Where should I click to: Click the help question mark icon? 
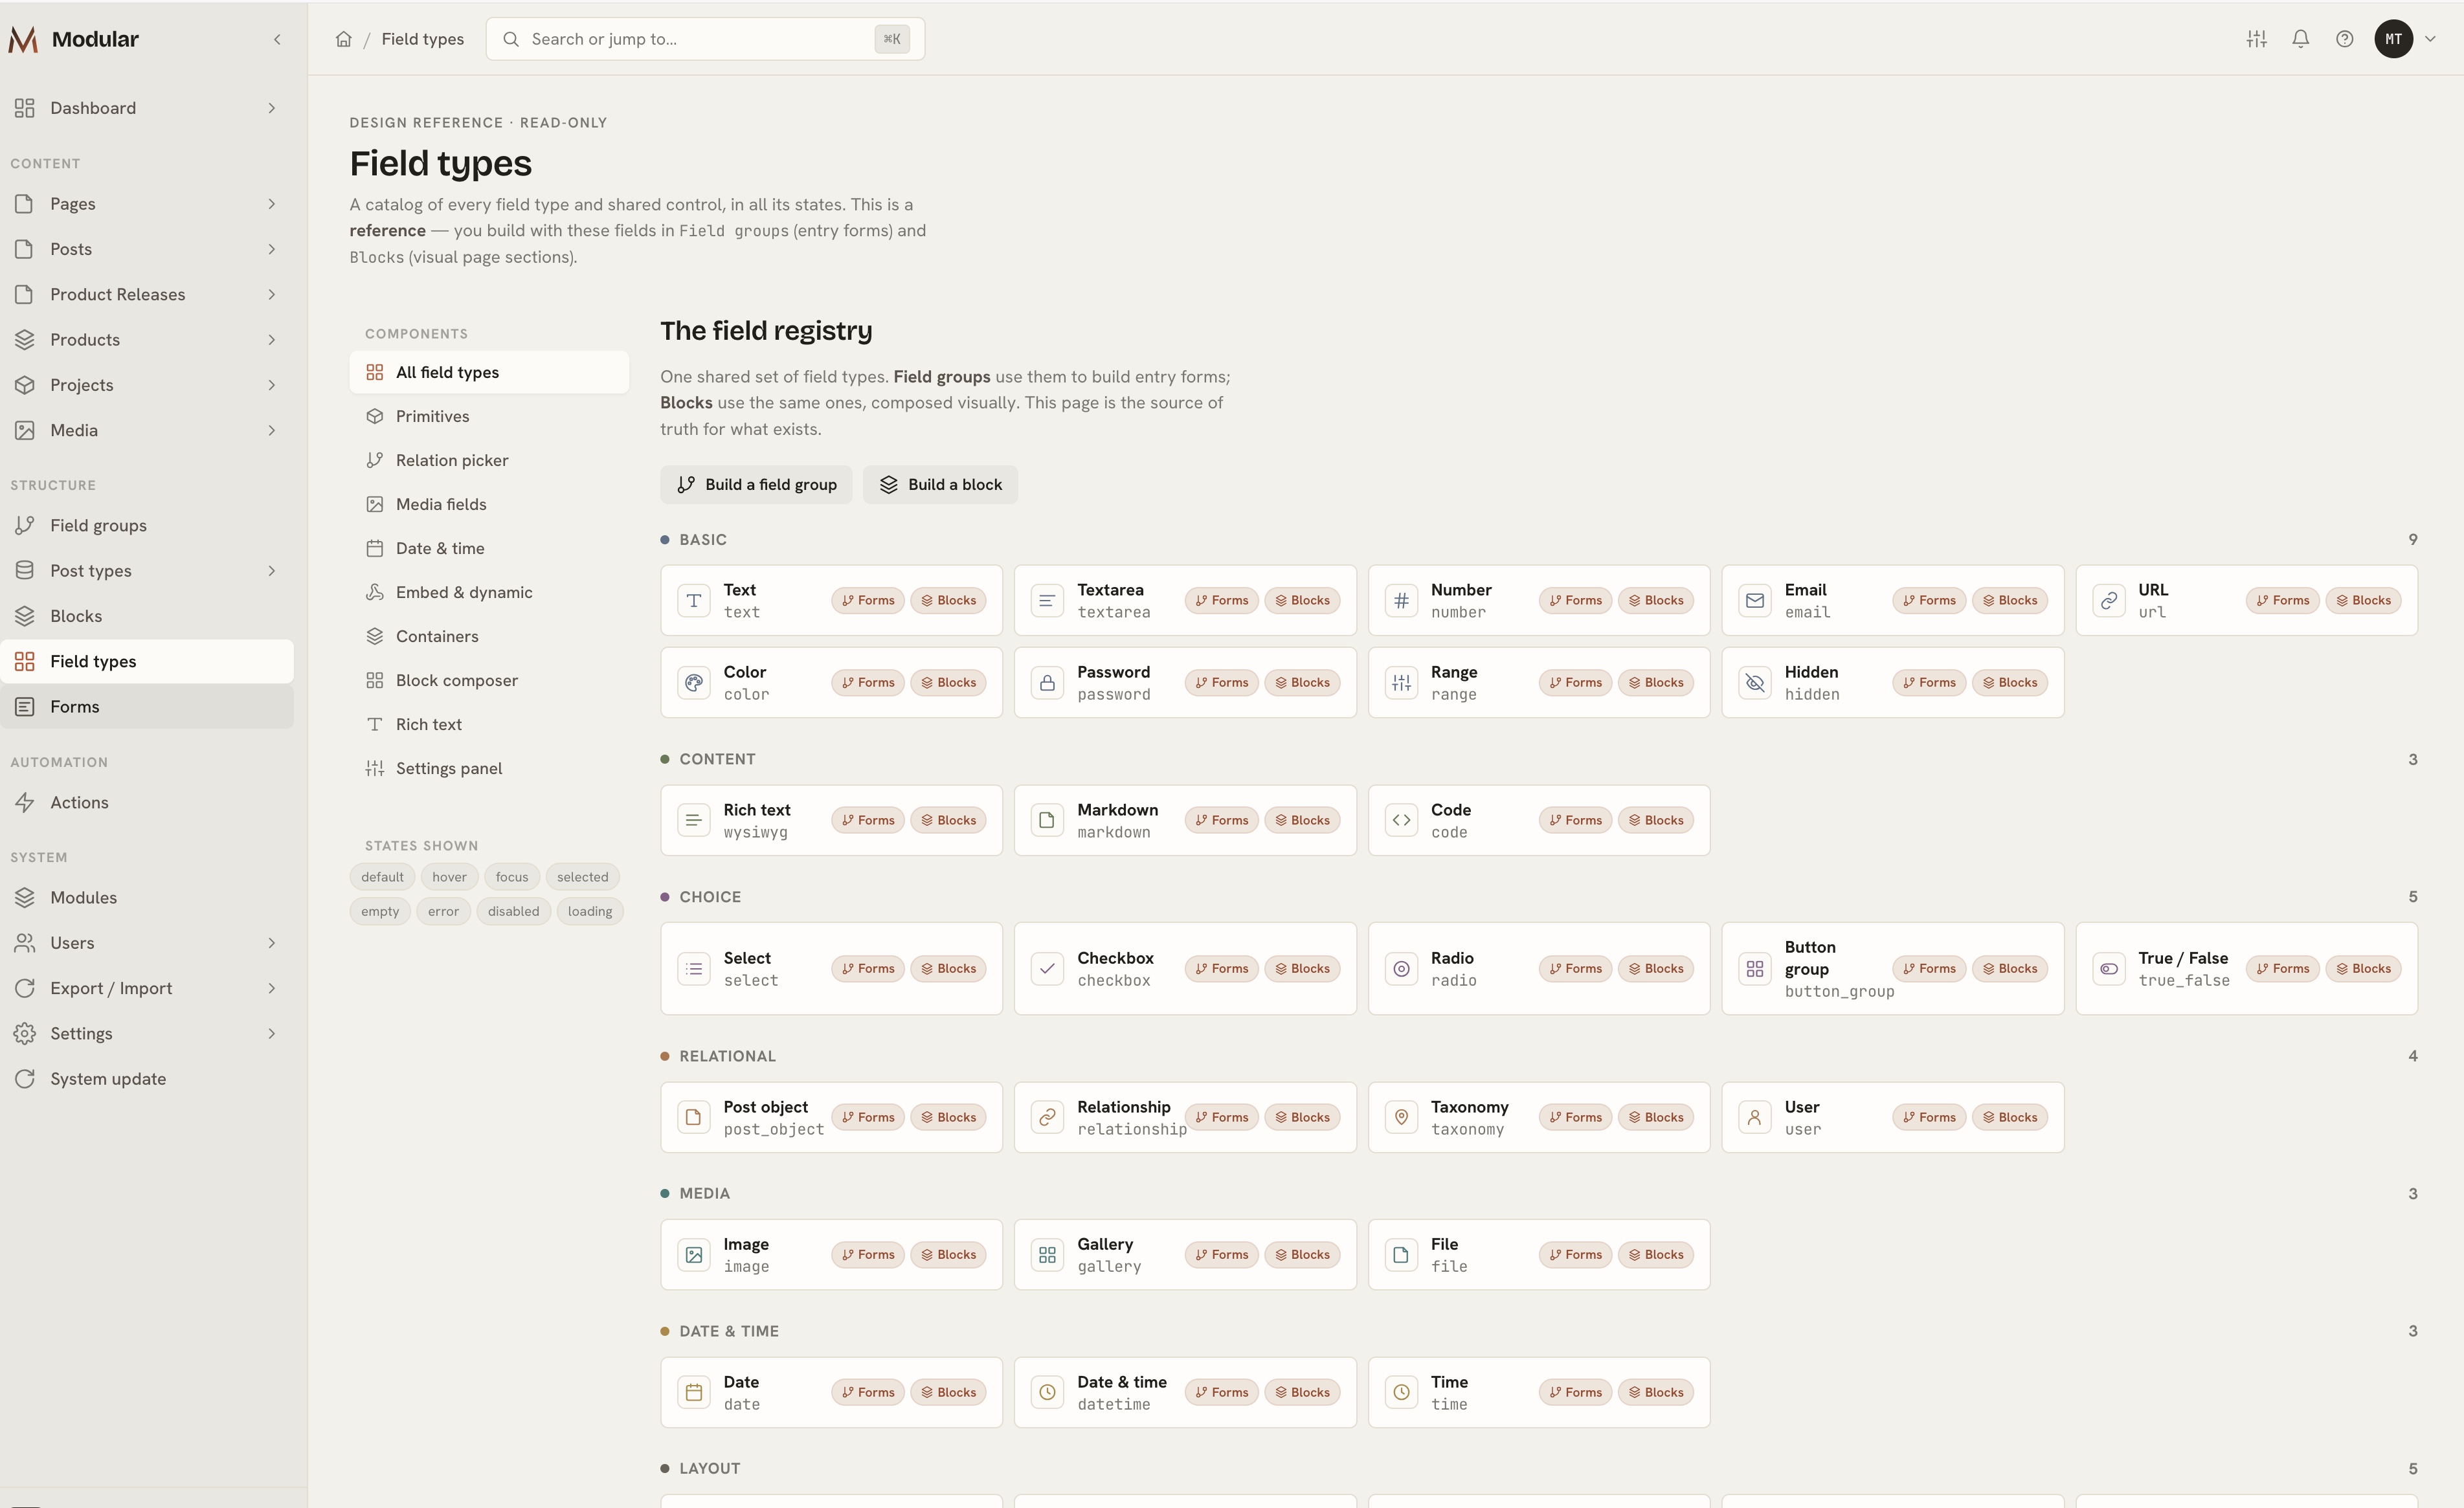coord(2344,39)
